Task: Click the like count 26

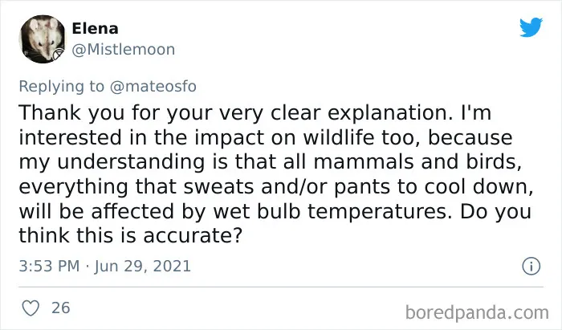Action: point(60,308)
